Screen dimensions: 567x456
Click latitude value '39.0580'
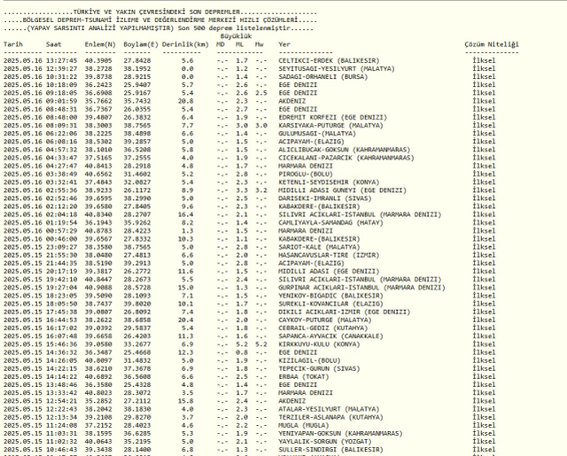click(98, 344)
